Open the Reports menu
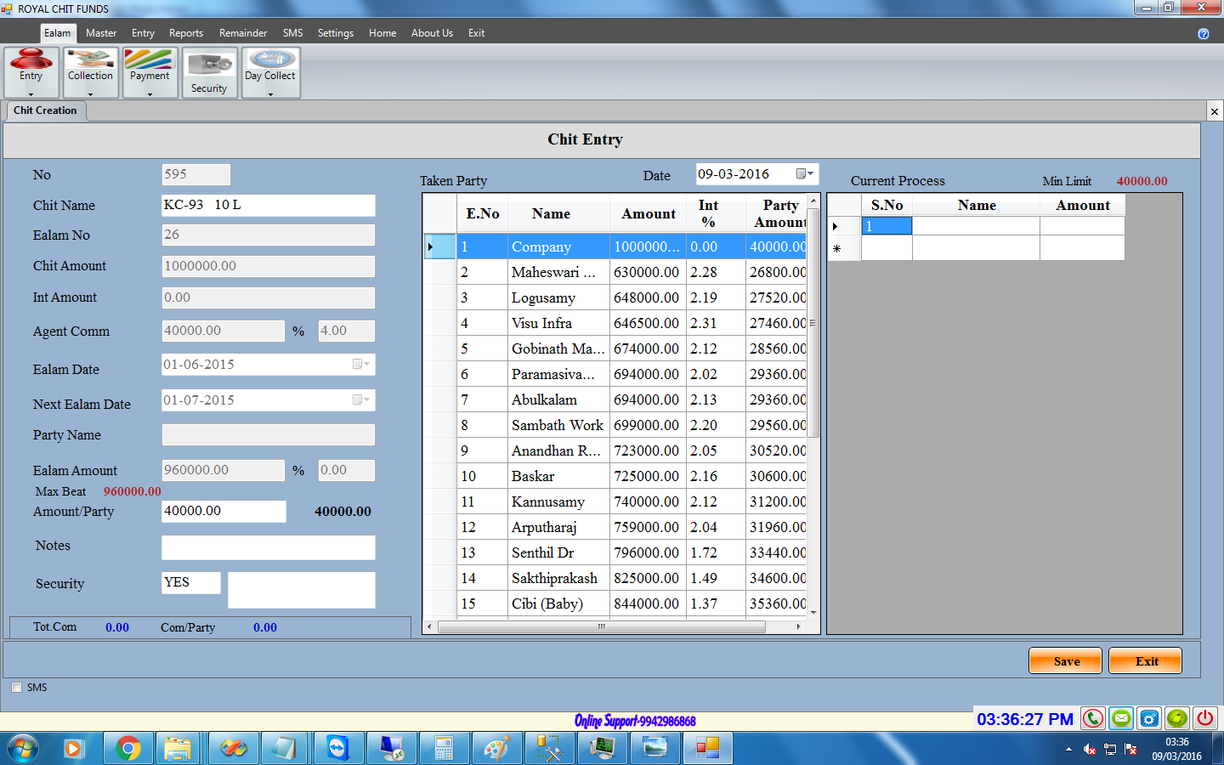Viewport: 1224px width, 765px height. [x=186, y=33]
